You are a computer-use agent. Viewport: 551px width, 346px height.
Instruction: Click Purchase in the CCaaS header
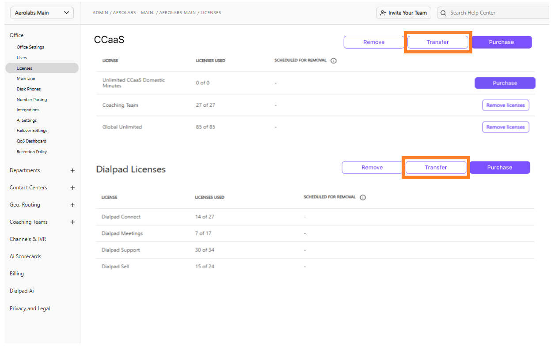[502, 42]
